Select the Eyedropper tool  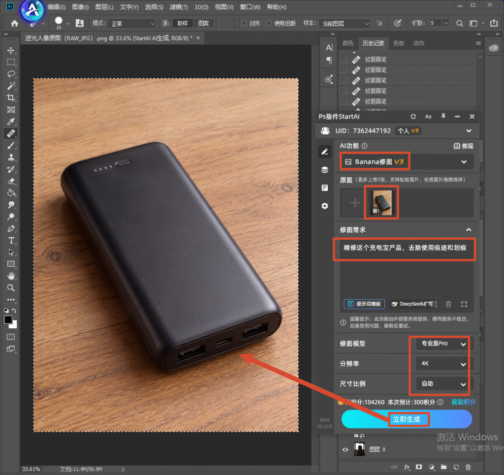pos(11,122)
